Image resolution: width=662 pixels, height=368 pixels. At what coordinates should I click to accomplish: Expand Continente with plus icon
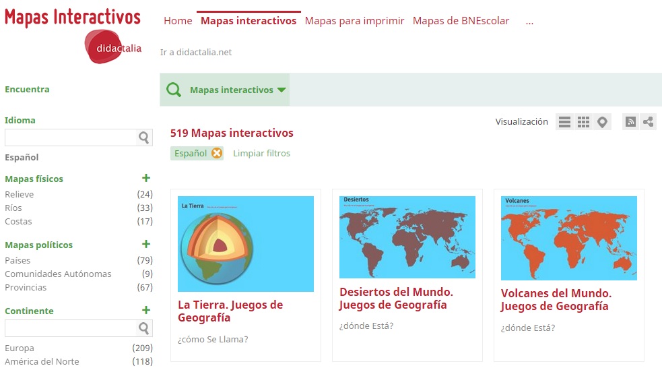pyautogui.click(x=146, y=309)
